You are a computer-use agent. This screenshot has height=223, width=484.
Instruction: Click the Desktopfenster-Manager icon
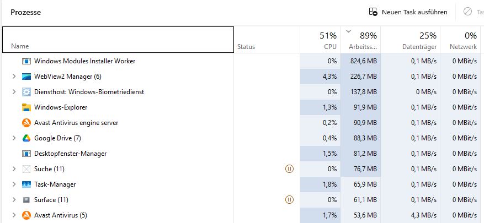click(26, 154)
